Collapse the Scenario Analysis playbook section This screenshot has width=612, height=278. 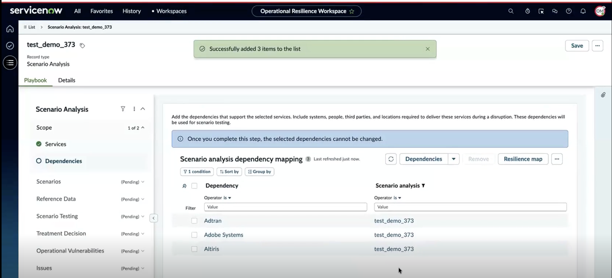point(143,109)
